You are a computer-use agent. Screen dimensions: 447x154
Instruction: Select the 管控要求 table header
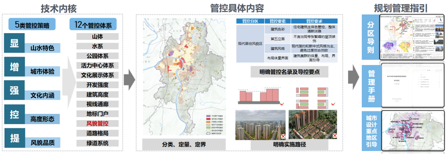tap(314, 21)
